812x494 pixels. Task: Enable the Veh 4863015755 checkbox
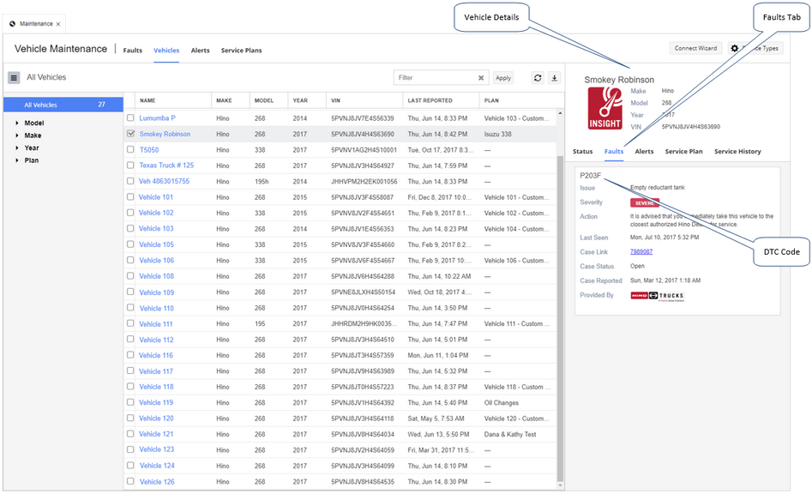pyautogui.click(x=130, y=181)
